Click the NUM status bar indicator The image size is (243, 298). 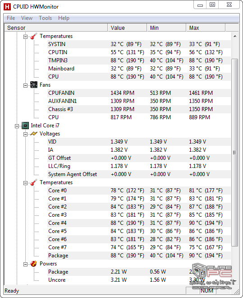(207, 291)
